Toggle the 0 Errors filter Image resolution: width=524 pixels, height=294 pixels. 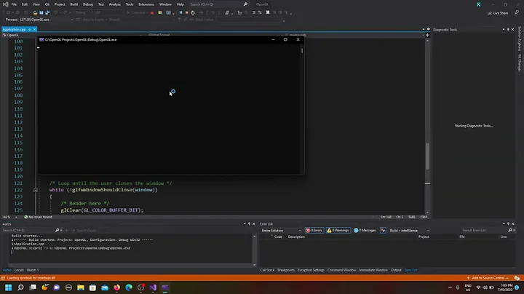314,230
